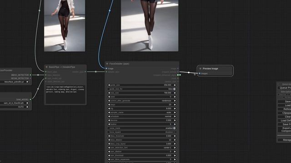Increase bbox_crop_factor with its right arrow
Image resolution: width=291 pixels, height=163 pixels.
[x=175, y=144]
